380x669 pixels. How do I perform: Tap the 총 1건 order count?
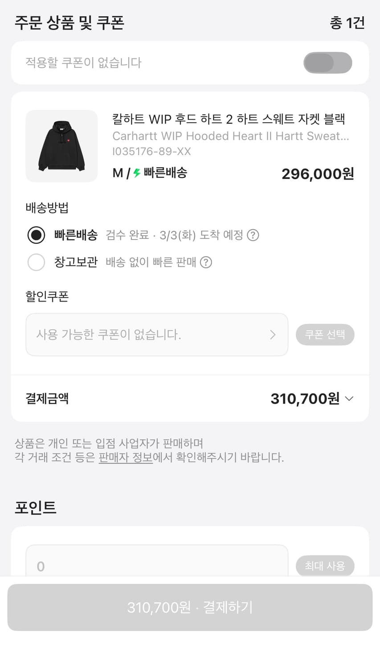click(x=347, y=23)
